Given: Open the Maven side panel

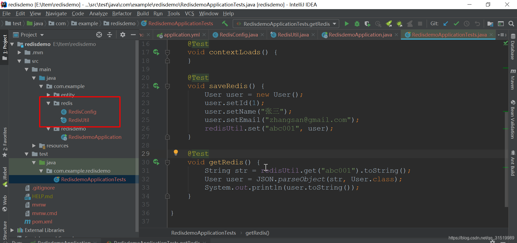Looking at the screenshot, I should tap(513, 79).
